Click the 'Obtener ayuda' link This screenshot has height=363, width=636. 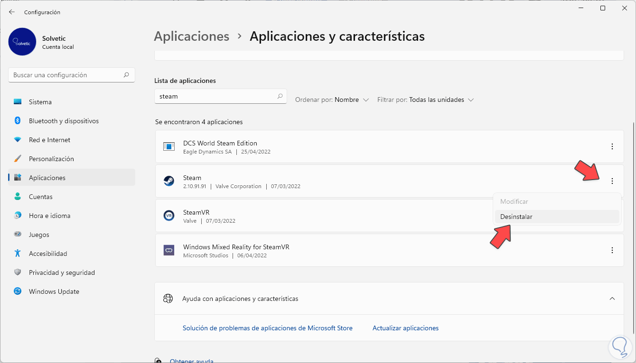pos(192,361)
